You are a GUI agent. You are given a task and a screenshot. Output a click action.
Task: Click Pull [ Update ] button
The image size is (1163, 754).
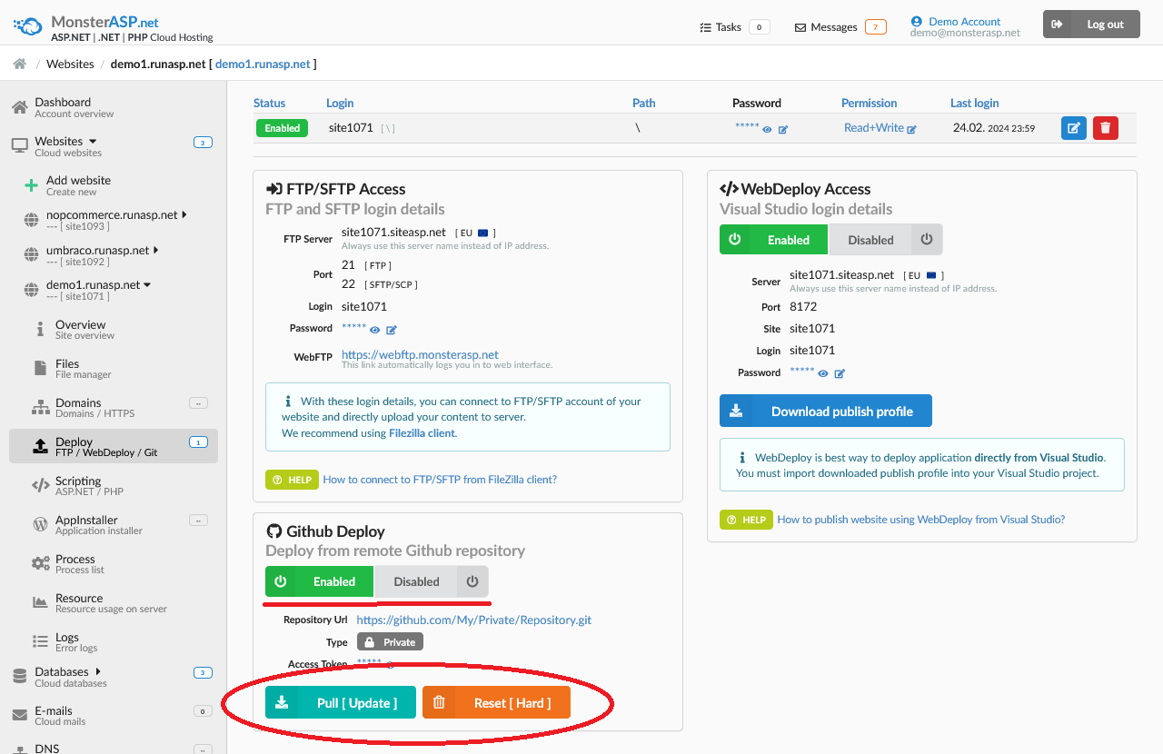point(341,702)
